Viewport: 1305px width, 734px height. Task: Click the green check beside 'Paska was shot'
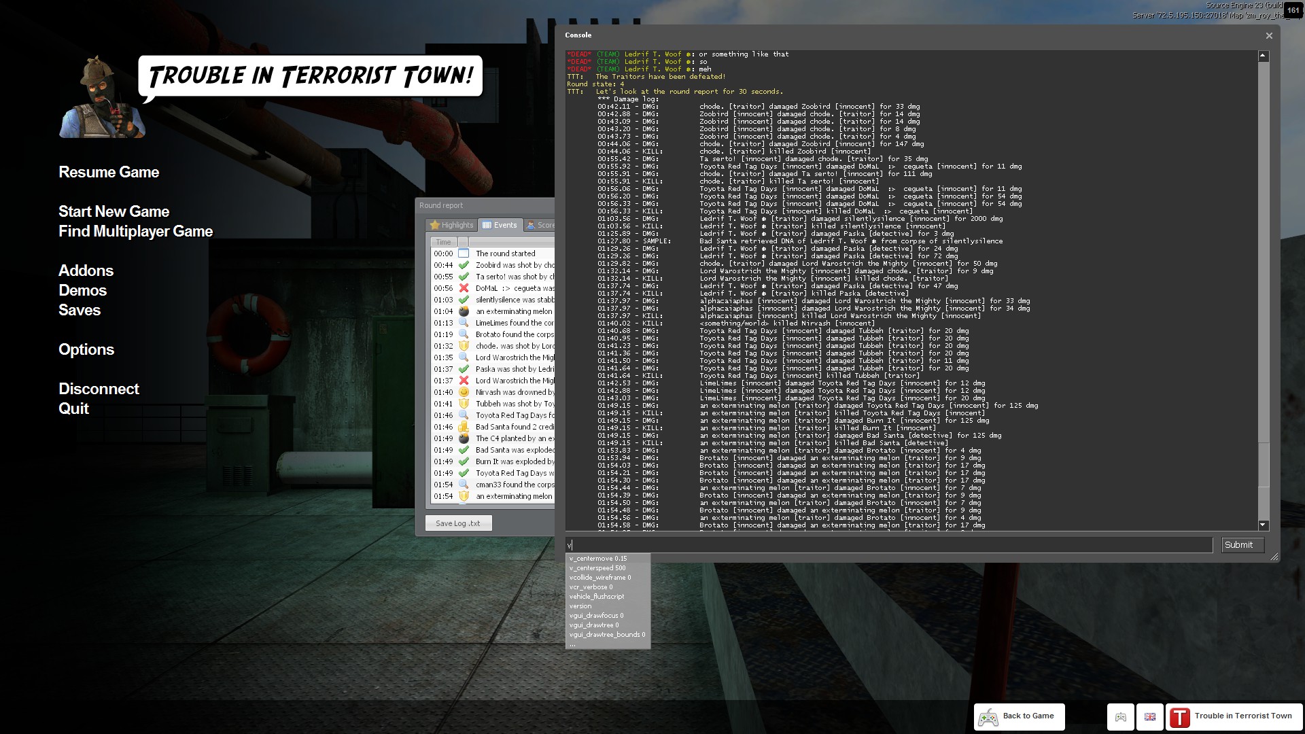464,369
